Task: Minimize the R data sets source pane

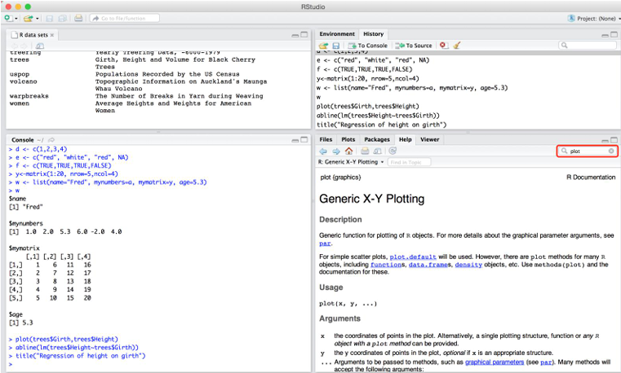Action: (x=295, y=35)
